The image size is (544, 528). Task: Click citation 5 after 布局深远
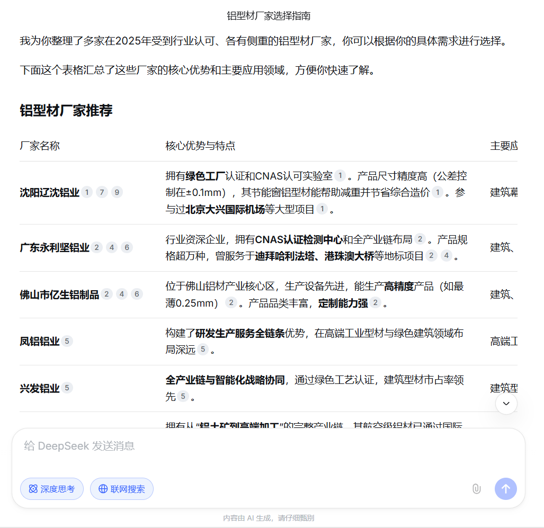point(203,350)
